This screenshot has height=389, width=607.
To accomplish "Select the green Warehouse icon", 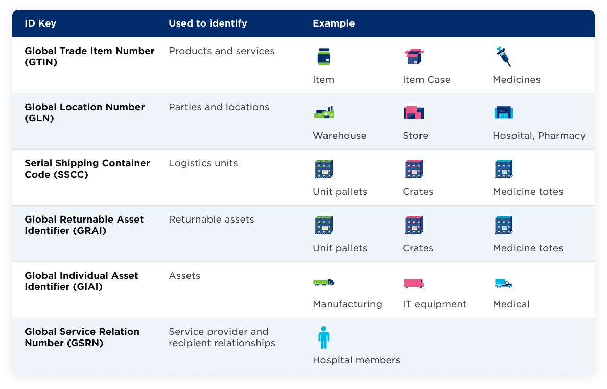I will (x=323, y=112).
